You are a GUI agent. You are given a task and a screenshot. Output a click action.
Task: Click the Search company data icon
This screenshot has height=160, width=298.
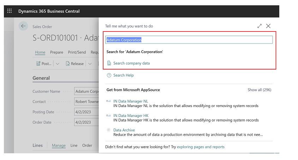pos(109,63)
